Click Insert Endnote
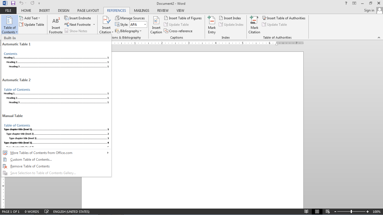The width and height of the screenshot is (383, 215). click(x=78, y=18)
